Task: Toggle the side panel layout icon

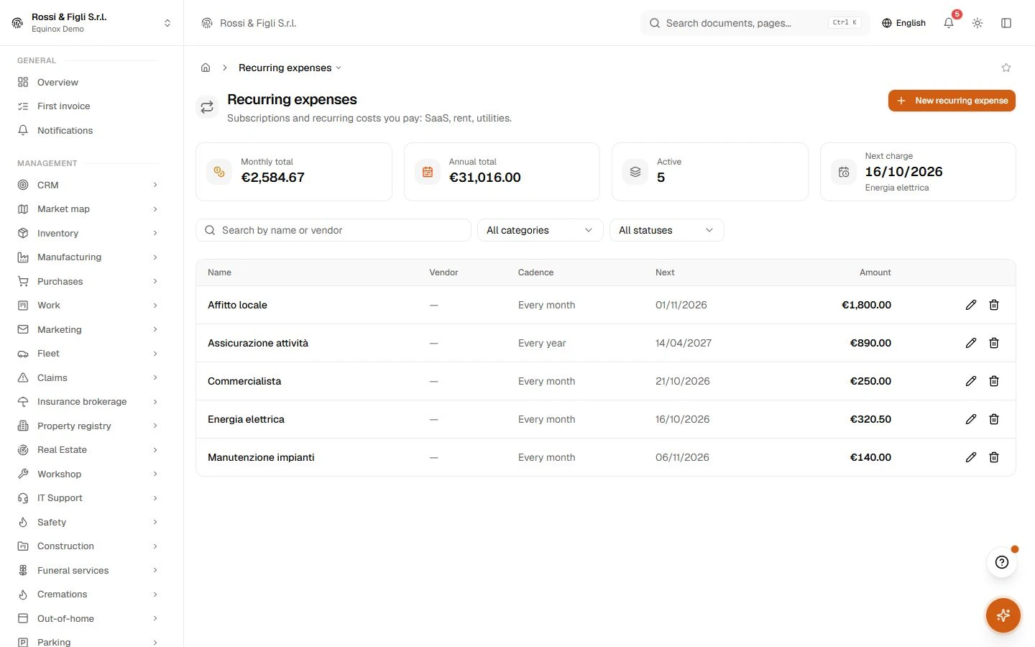Action: (x=1006, y=23)
